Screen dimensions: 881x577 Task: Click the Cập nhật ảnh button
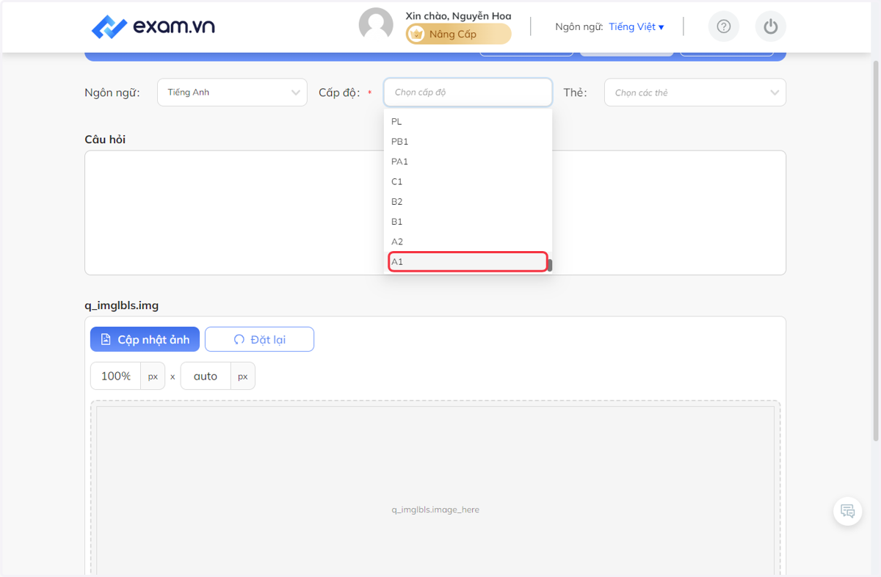(x=145, y=339)
